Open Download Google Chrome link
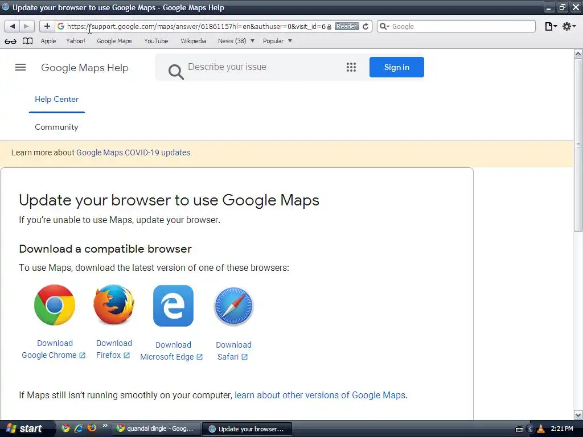583x437 pixels. pyautogui.click(x=54, y=349)
